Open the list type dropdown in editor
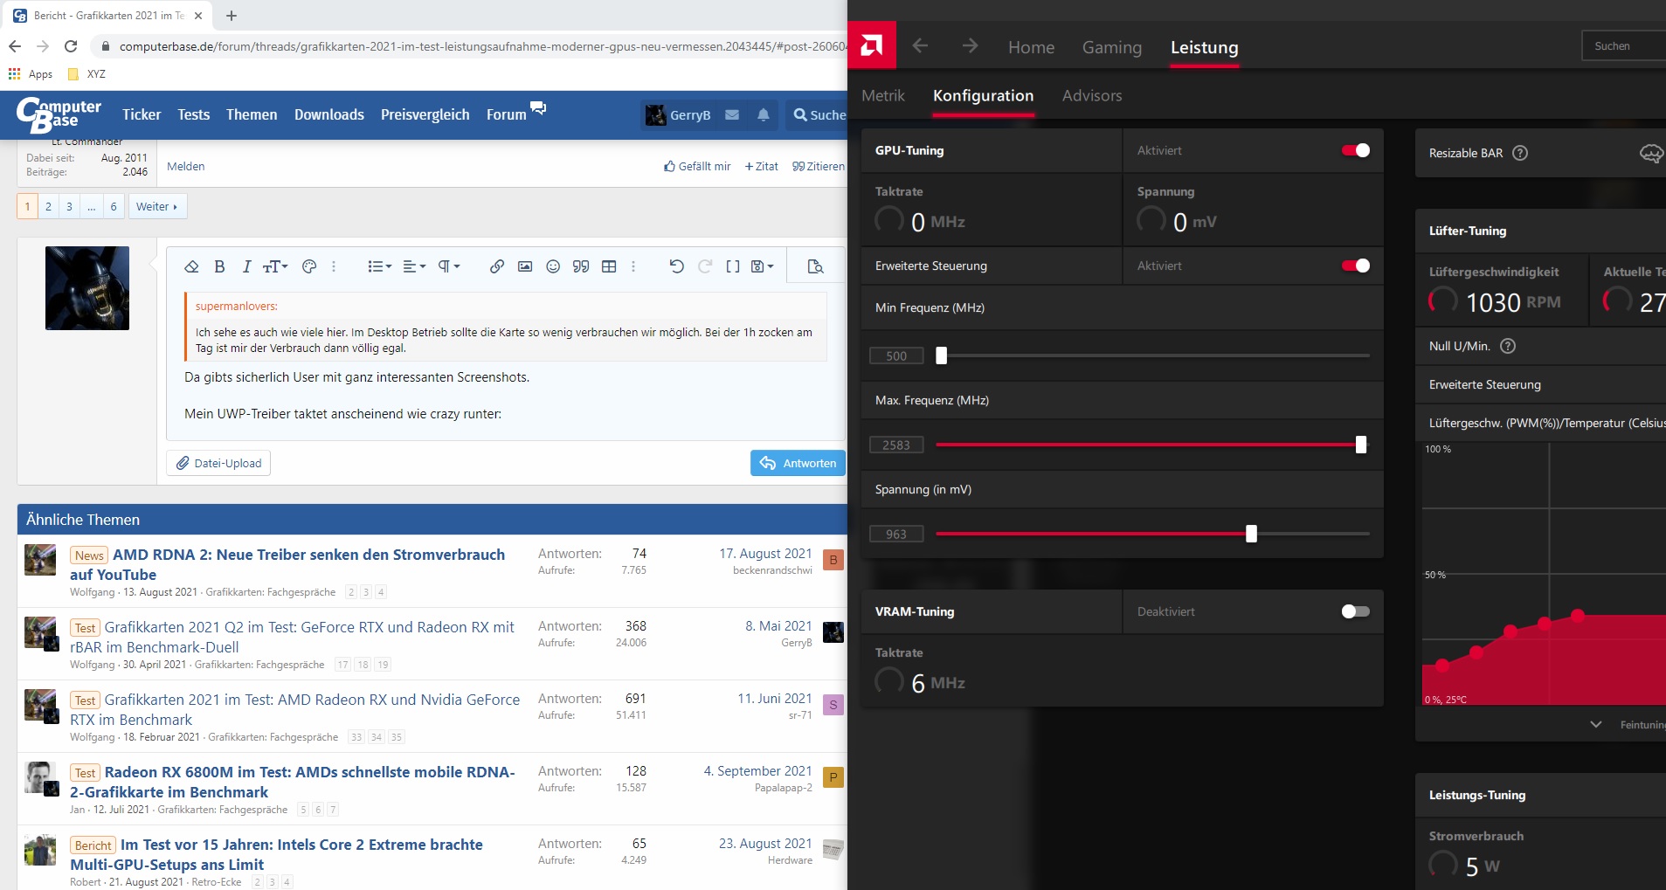1666x890 pixels. pos(380,266)
